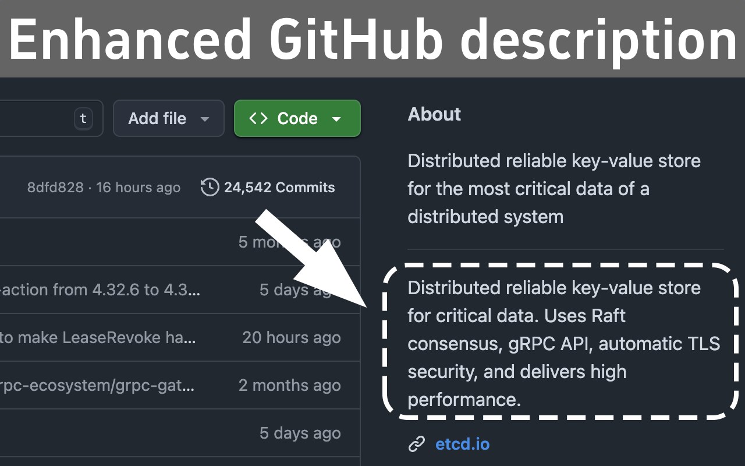The width and height of the screenshot is (745, 466).
Task: Expand the Add file dropdown arrow
Action: pos(204,119)
